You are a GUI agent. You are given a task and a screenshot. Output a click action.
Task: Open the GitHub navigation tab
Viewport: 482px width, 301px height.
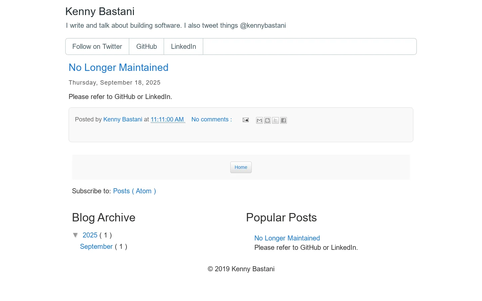point(147,46)
